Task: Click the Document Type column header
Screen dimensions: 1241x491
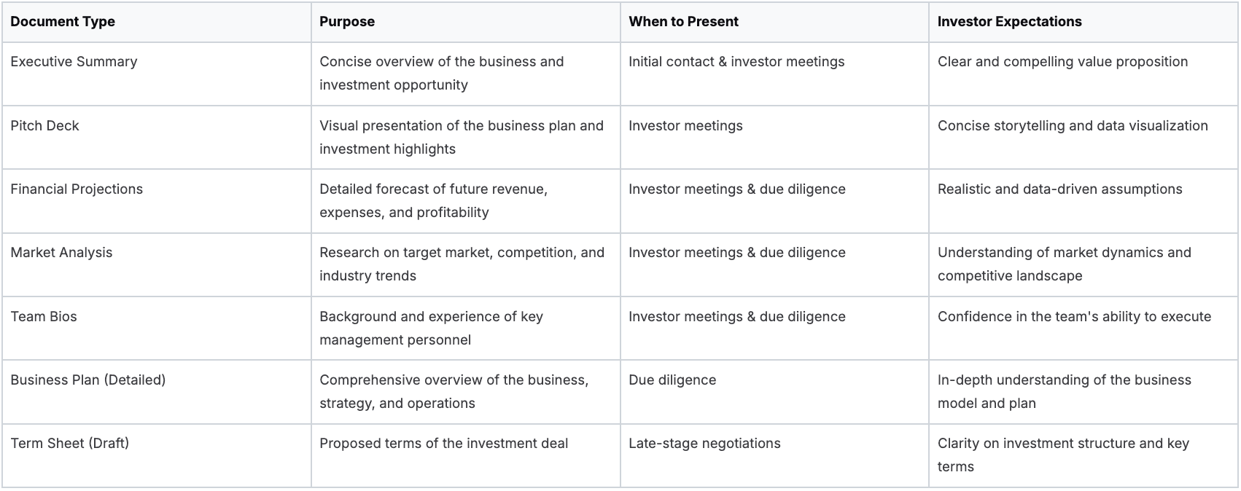Action: (x=63, y=22)
